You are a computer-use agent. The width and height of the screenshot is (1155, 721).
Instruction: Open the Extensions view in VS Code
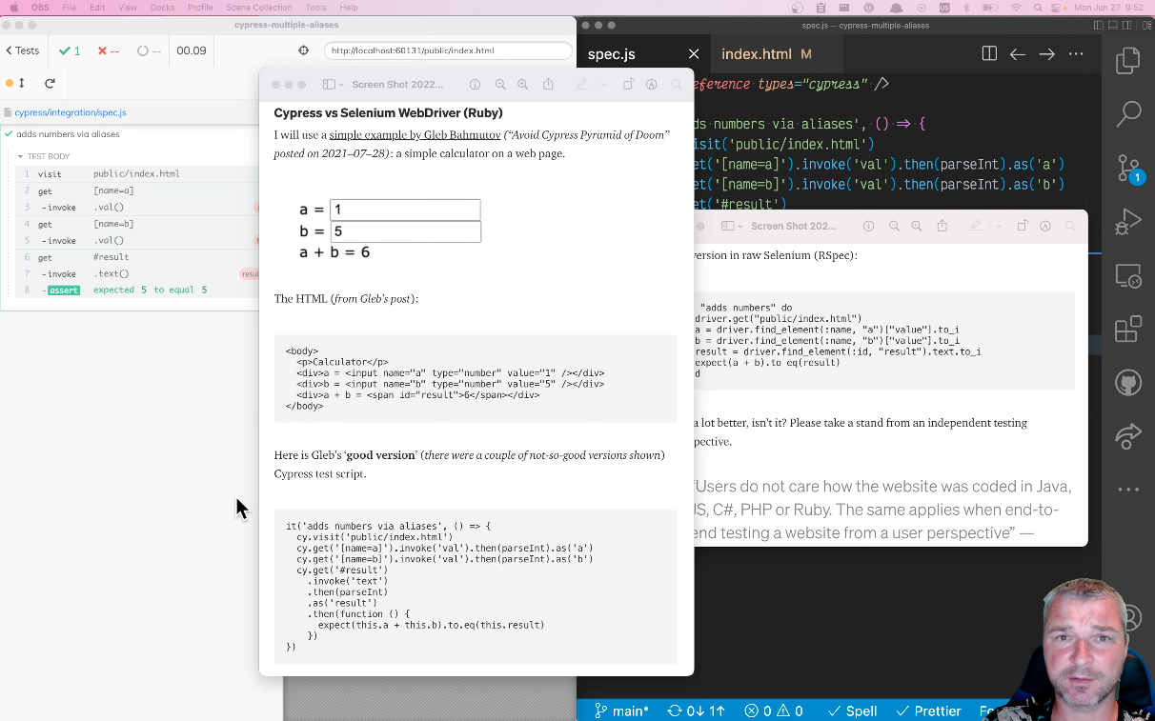click(1128, 330)
